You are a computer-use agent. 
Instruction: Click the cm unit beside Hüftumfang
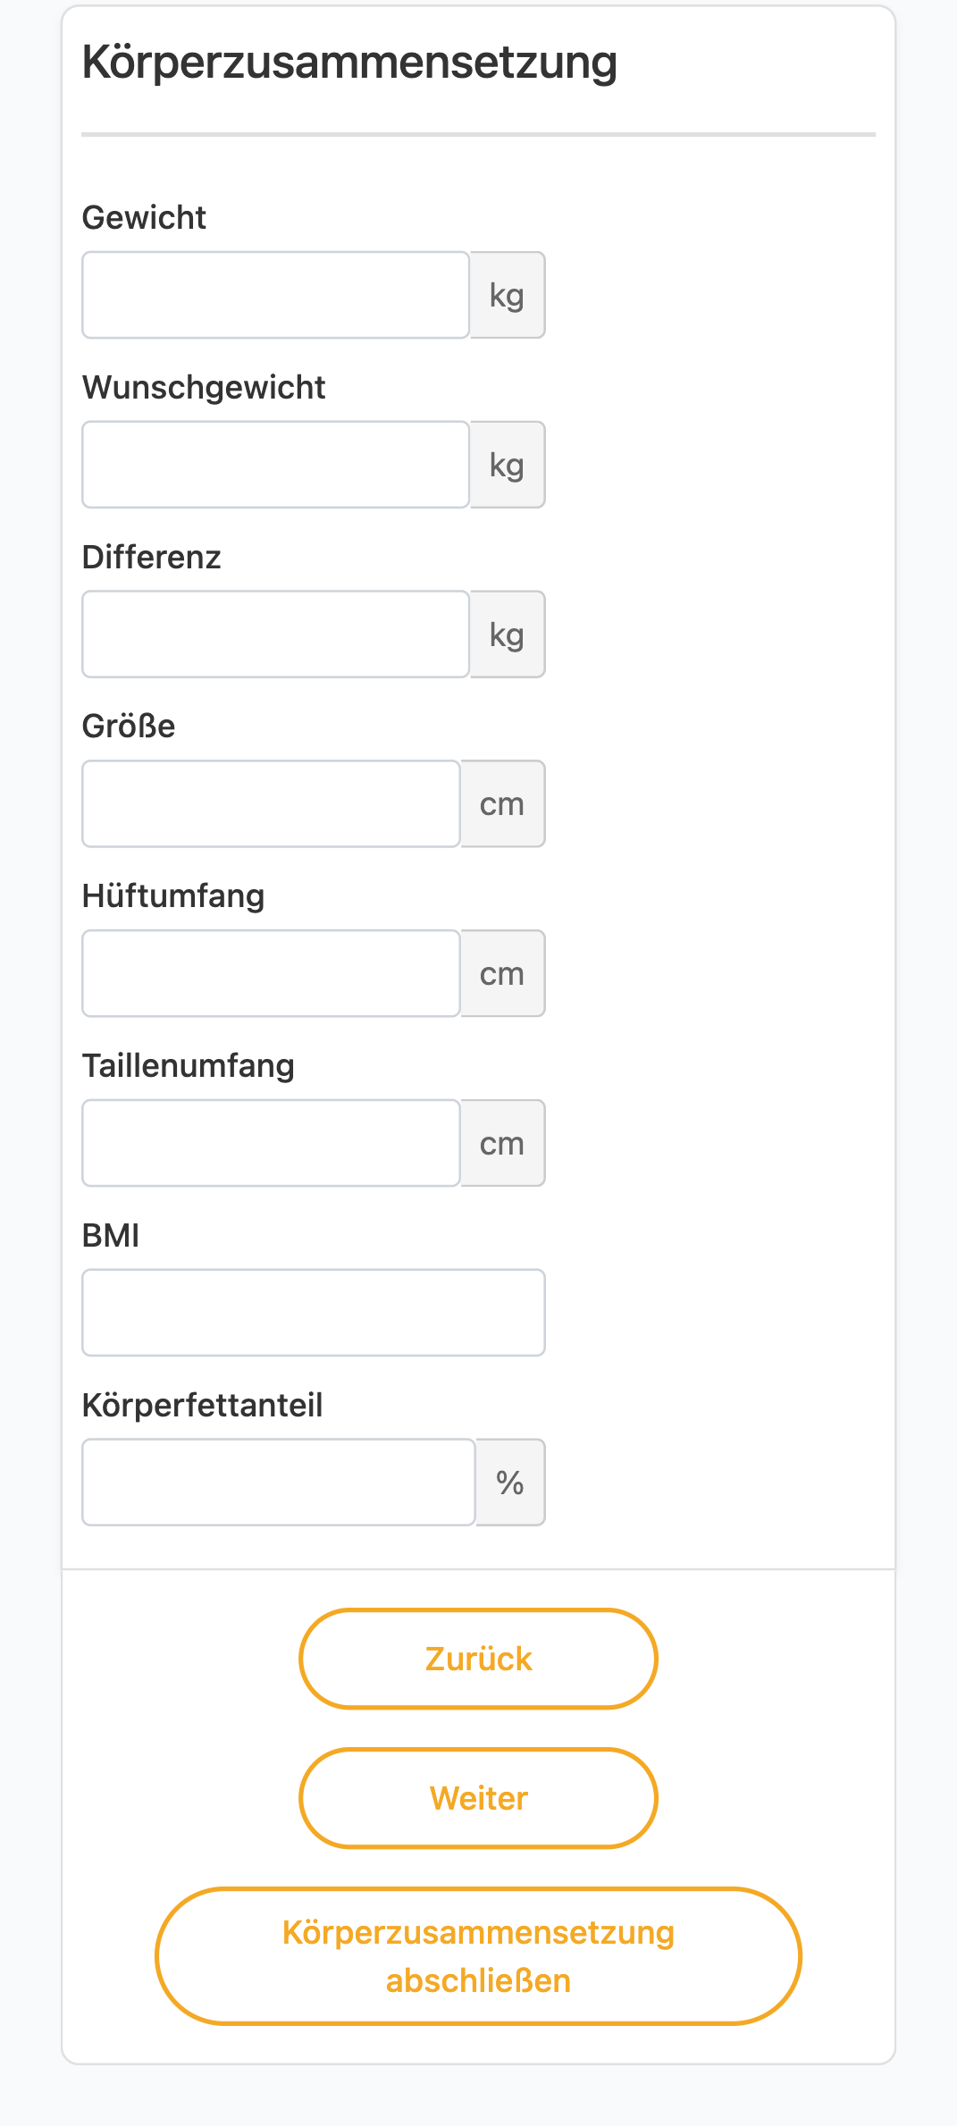coord(503,973)
